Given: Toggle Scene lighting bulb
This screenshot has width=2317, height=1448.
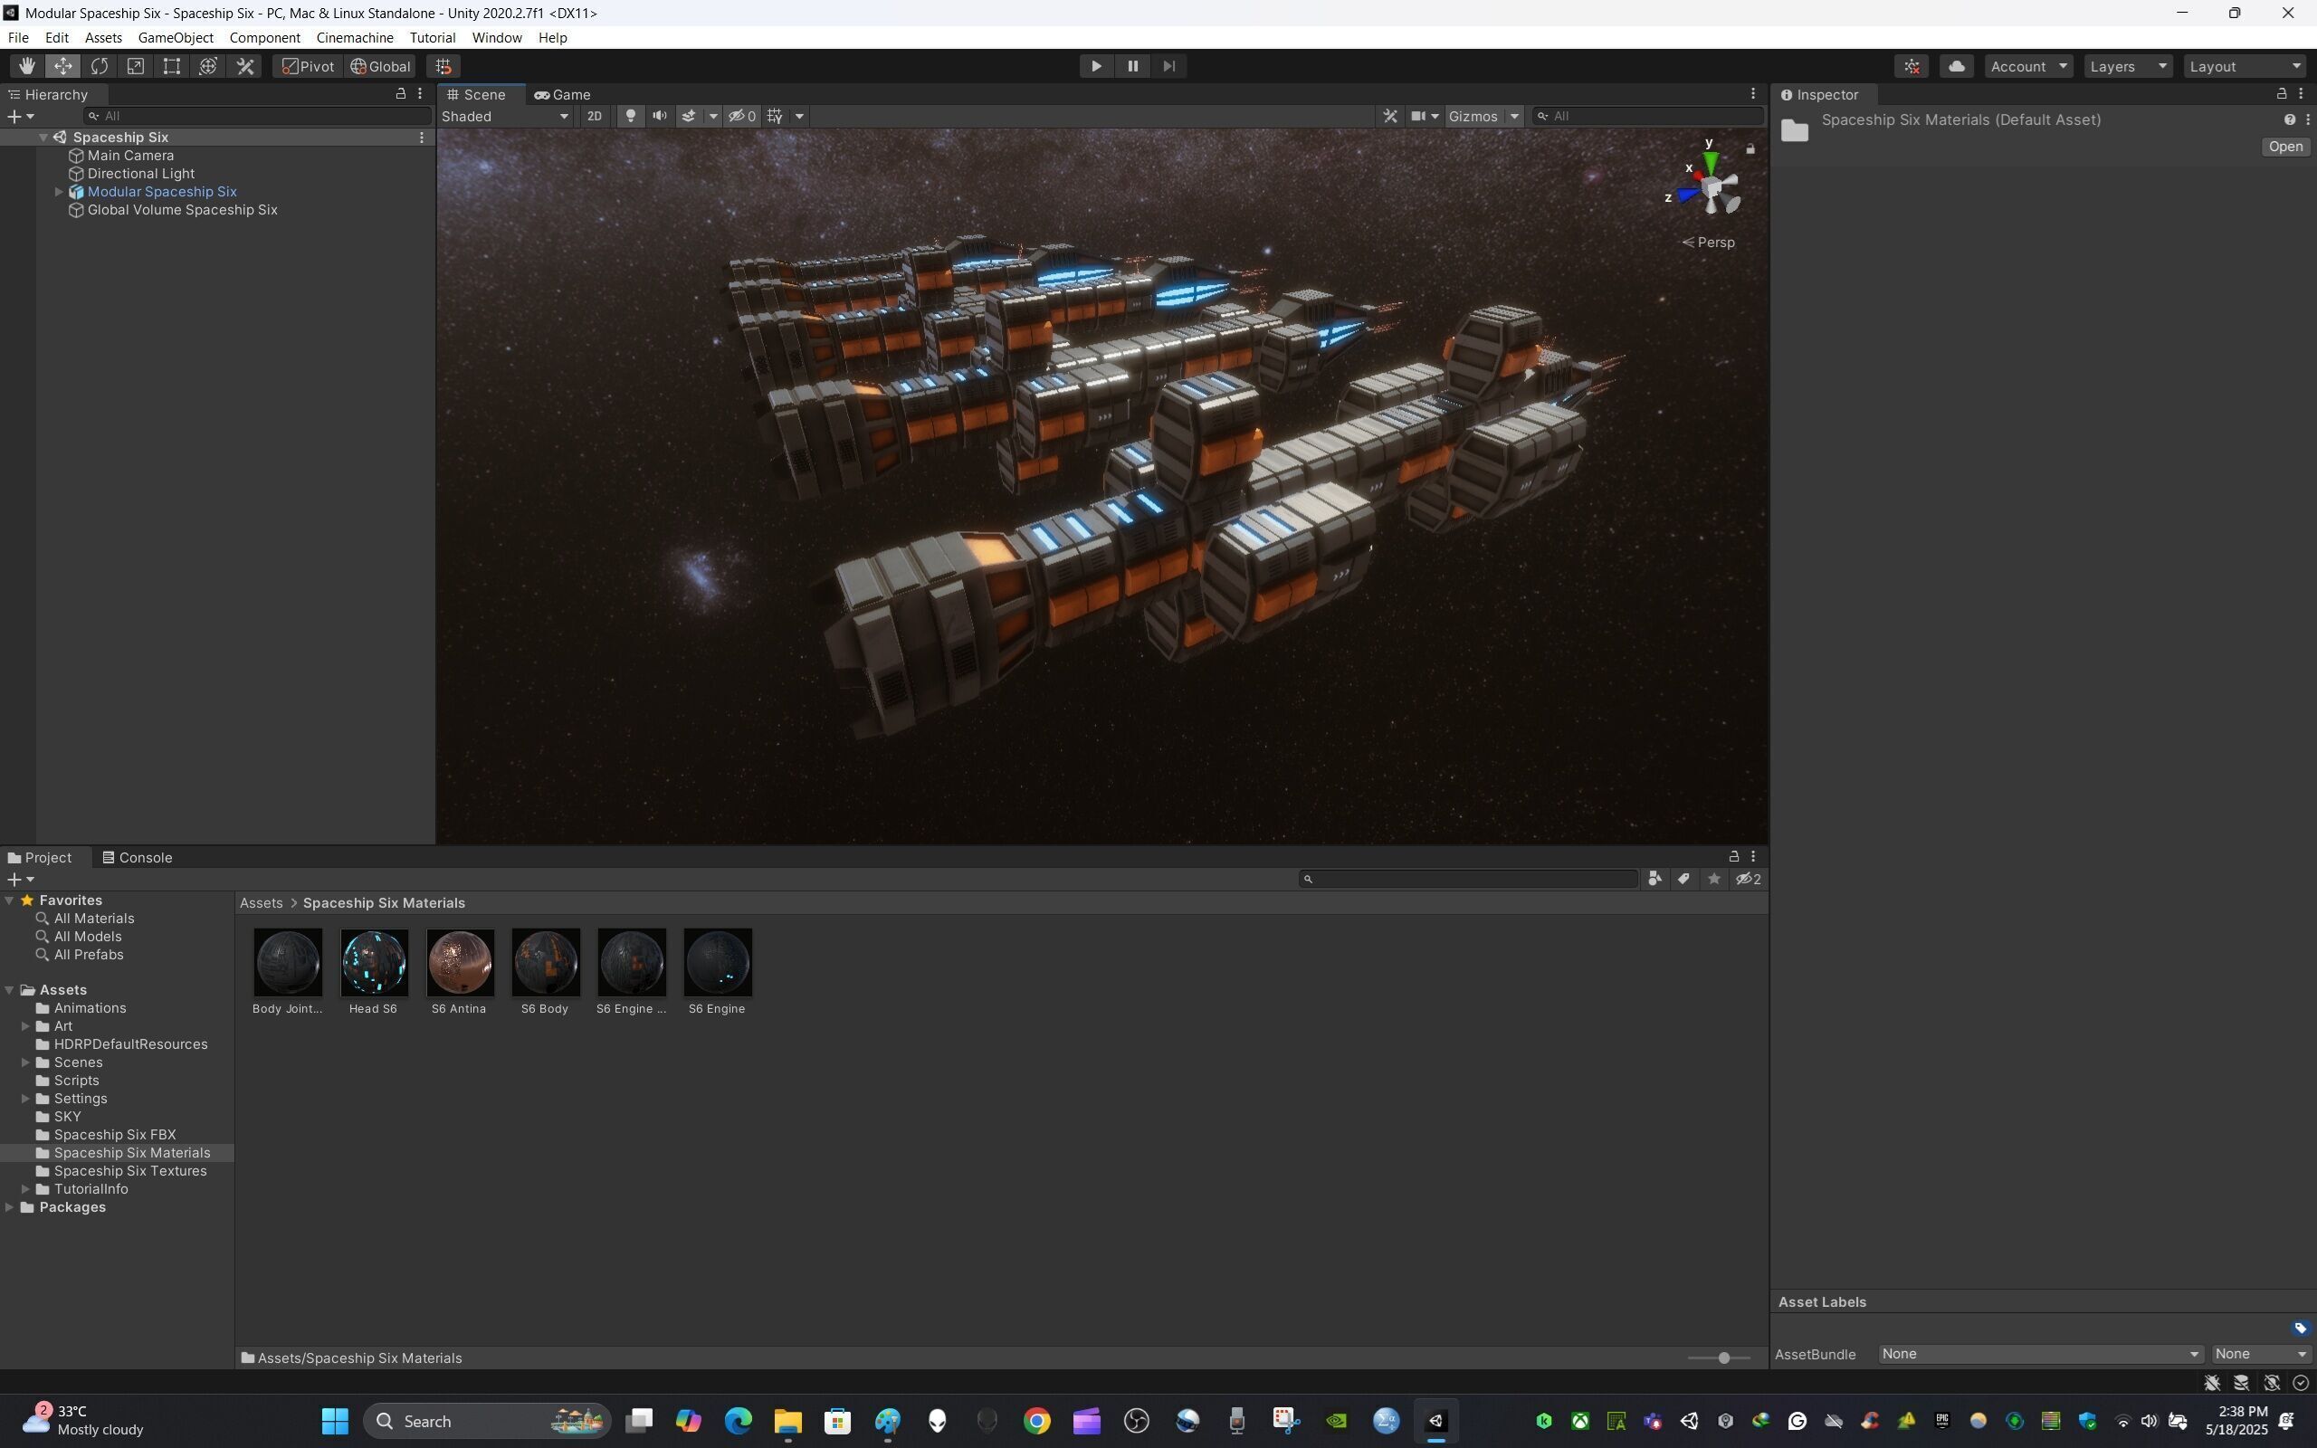Looking at the screenshot, I should click(x=630, y=116).
